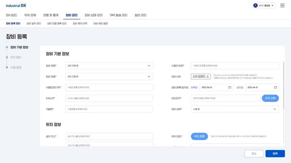Open the hamburger menu icon
Screen dimensions: 291x163
(x=282, y=5)
